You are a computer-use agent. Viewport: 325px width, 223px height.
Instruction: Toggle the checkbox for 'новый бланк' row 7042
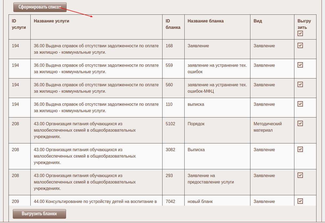(300, 201)
